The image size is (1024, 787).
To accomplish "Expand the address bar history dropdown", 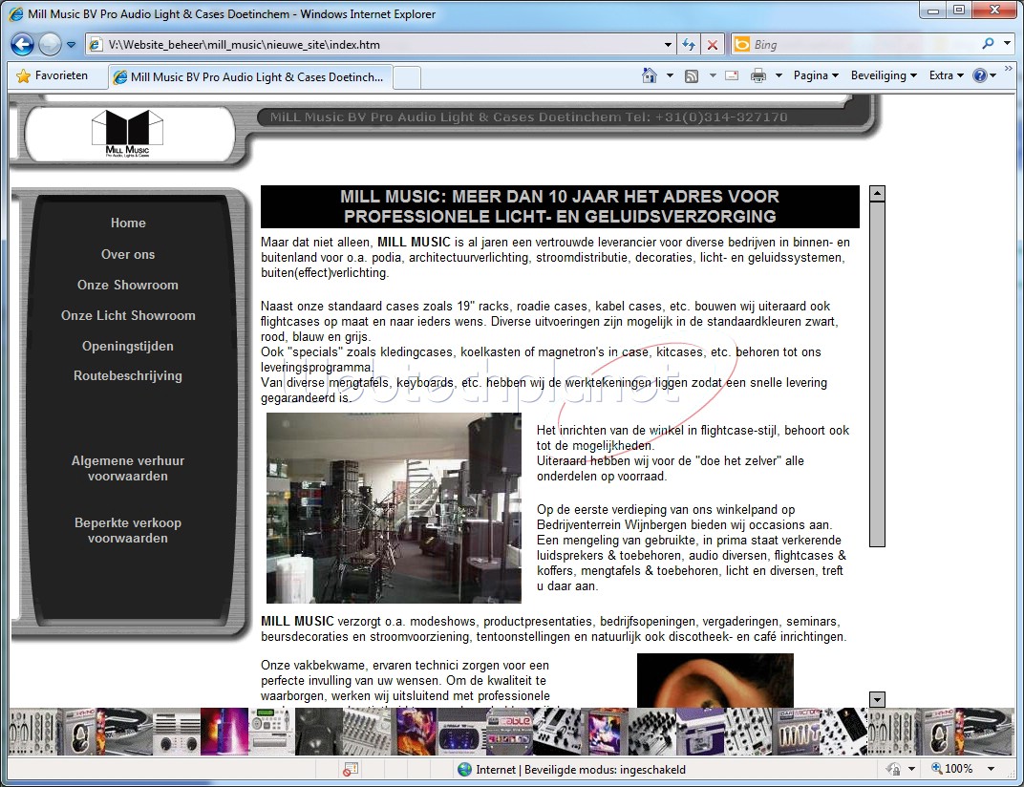I will [668, 44].
